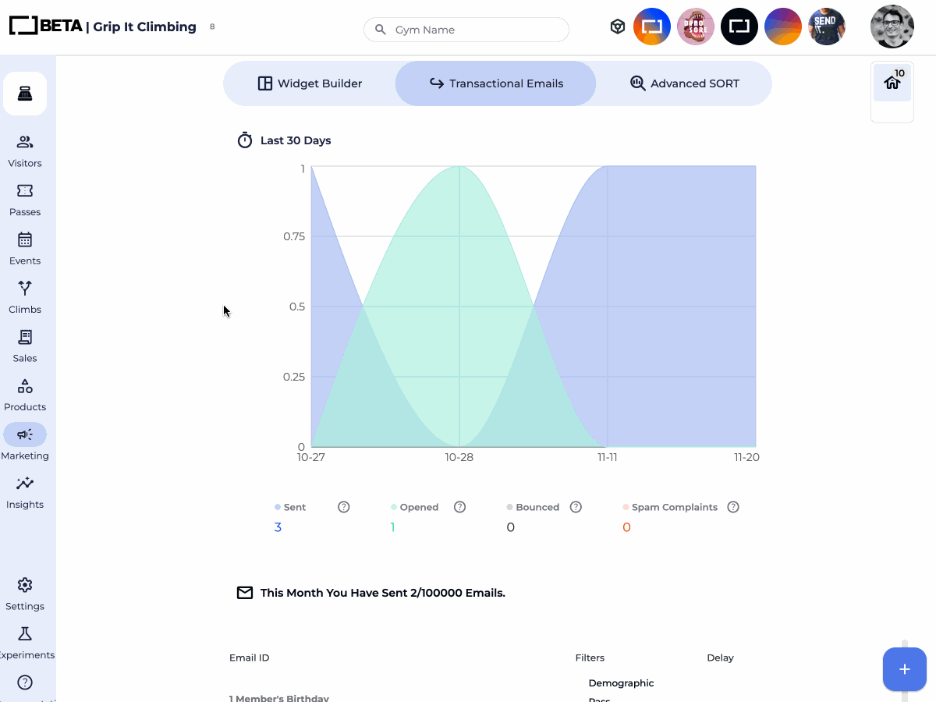Screen dimensions: 936x702
Task: Switch to the Widget Builder tab
Action: 310,83
